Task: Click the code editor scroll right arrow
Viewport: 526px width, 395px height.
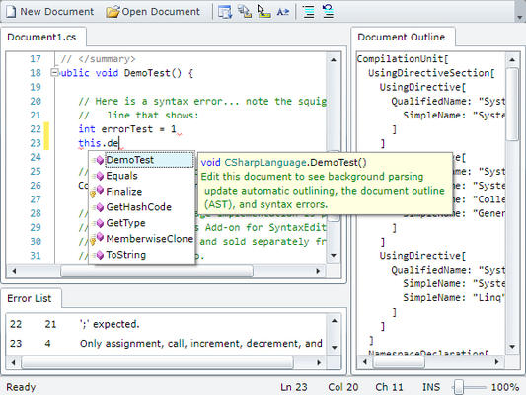Action: point(318,271)
